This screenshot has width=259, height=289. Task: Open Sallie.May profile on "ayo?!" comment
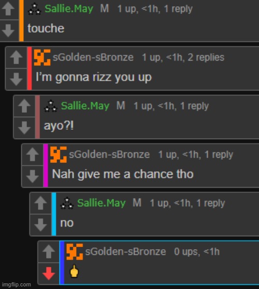coord(85,106)
